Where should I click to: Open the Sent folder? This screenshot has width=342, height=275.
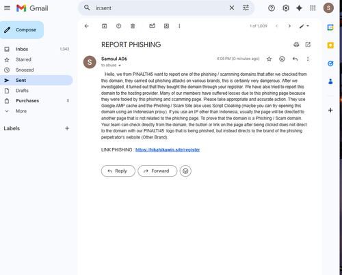pyautogui.click(x=36, y=81)
